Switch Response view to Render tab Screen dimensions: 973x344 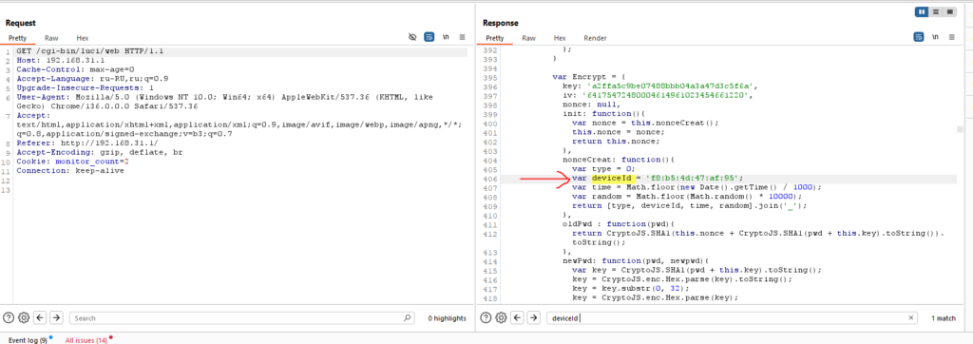(595, 38)
